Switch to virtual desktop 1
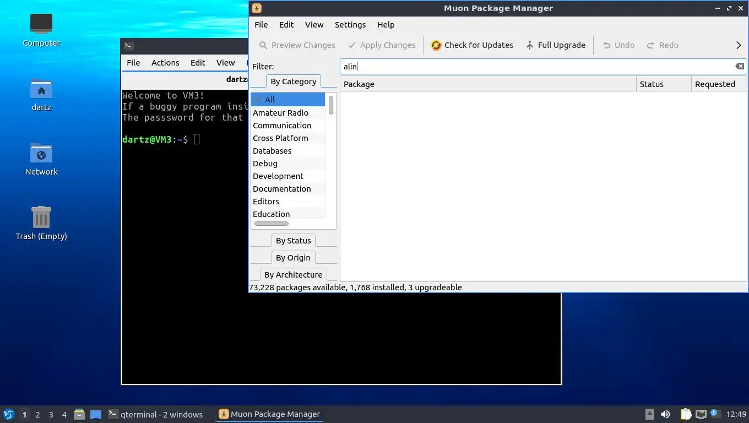 [x=24, y=414]
